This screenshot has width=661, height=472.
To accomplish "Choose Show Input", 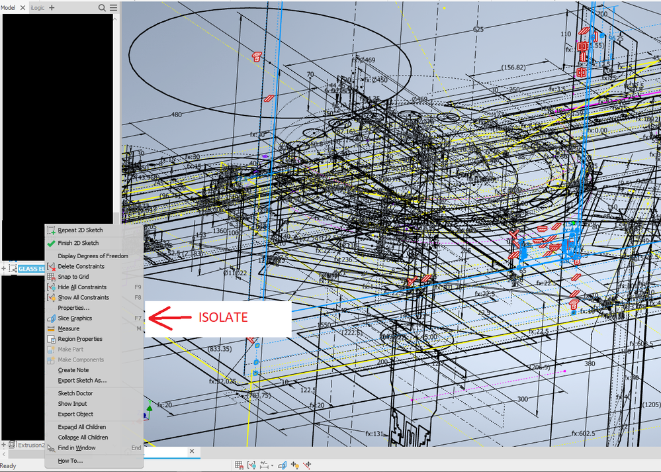I will pos(94,404).
